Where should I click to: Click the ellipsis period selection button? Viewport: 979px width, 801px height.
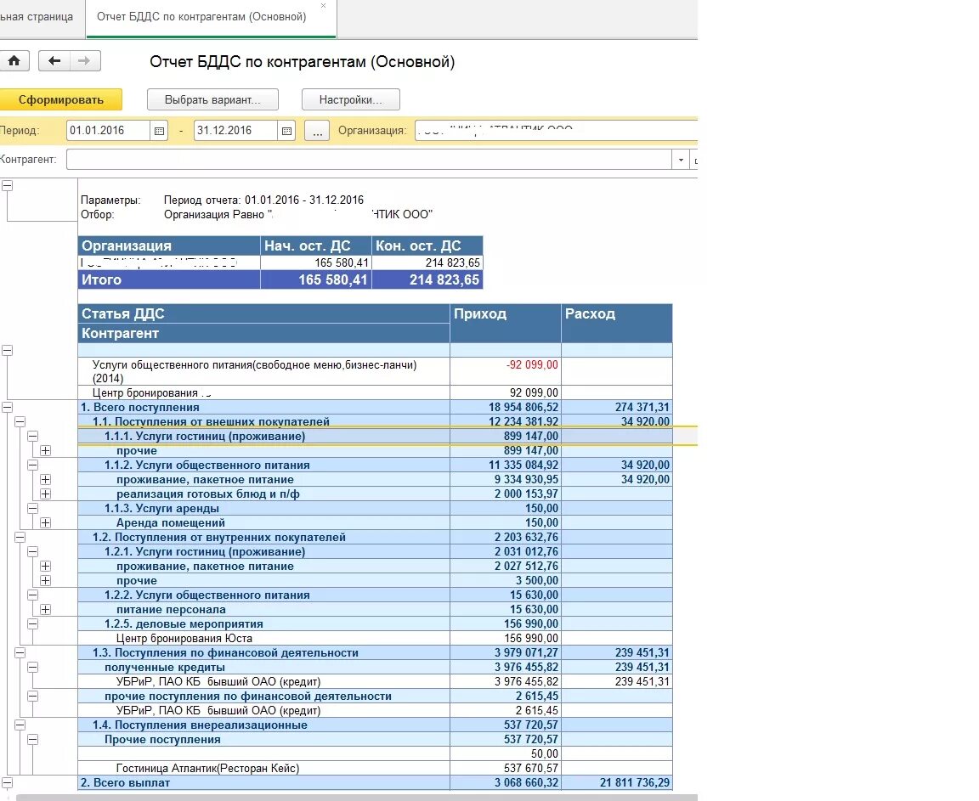317,130
